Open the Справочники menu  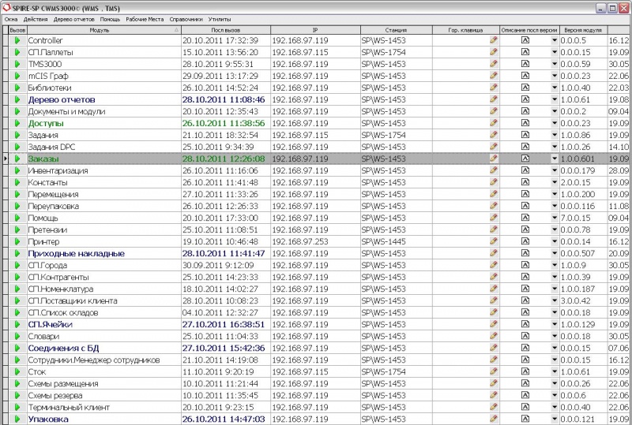point(186,17)
